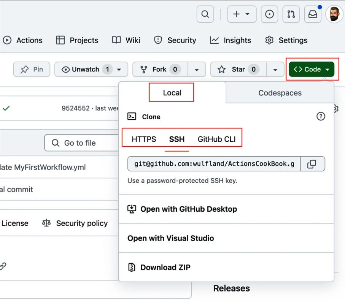345x301 pixels.
Task: Open the search magnifier in header
Action: tap(205, 14)
